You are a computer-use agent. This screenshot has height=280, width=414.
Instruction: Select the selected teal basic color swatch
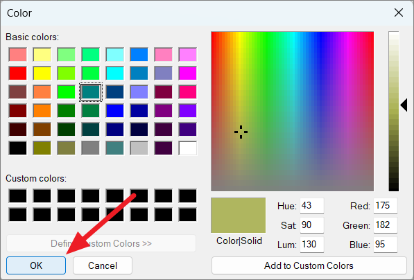click(91, 92)
